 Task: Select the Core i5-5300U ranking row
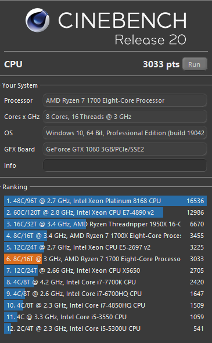click(x=105, y=328)
